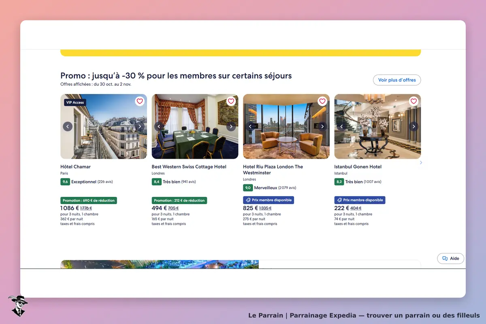Click the Le Parrain mascot logo

click(17, 306)
